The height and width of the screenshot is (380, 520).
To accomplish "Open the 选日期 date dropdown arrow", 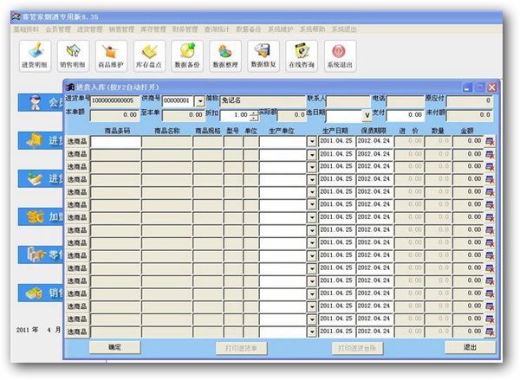I will click(x=367, y=115).
